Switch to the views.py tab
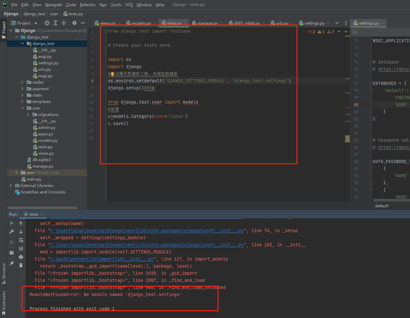 (x=108, y=23)
